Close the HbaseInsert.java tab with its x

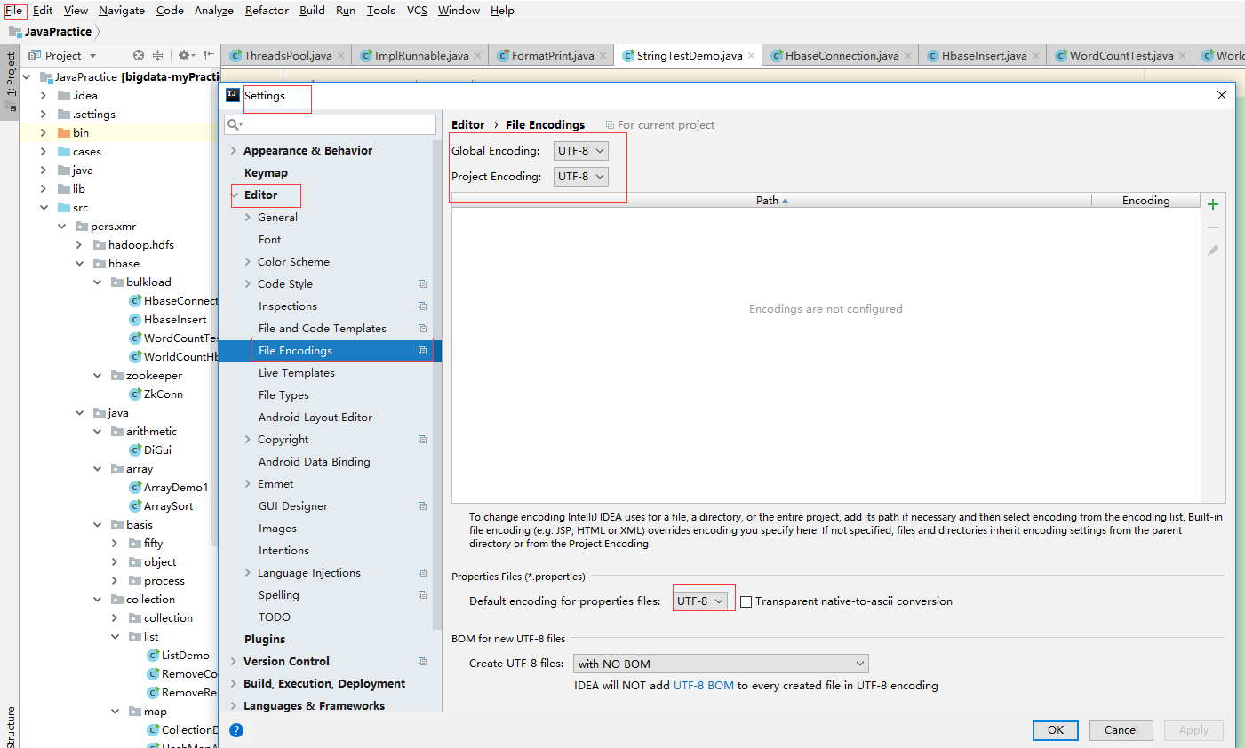[1036, 55]
